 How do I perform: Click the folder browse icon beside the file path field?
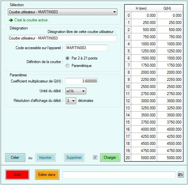[181, 175]
